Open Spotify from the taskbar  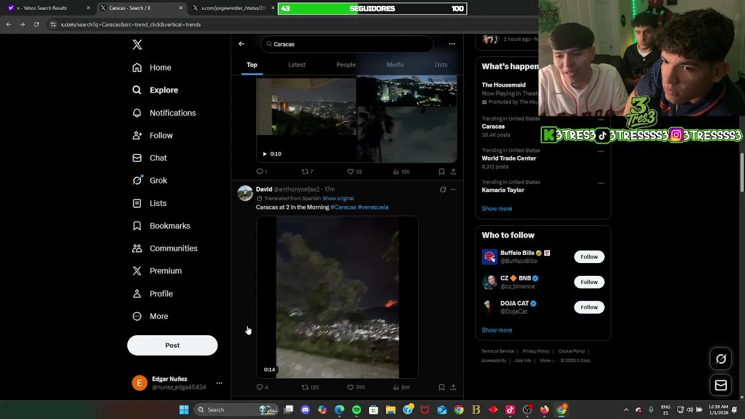356,410
